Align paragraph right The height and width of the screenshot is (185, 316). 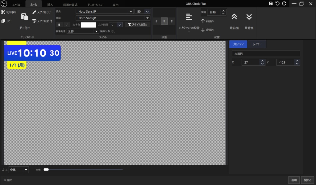coord(172,21)
